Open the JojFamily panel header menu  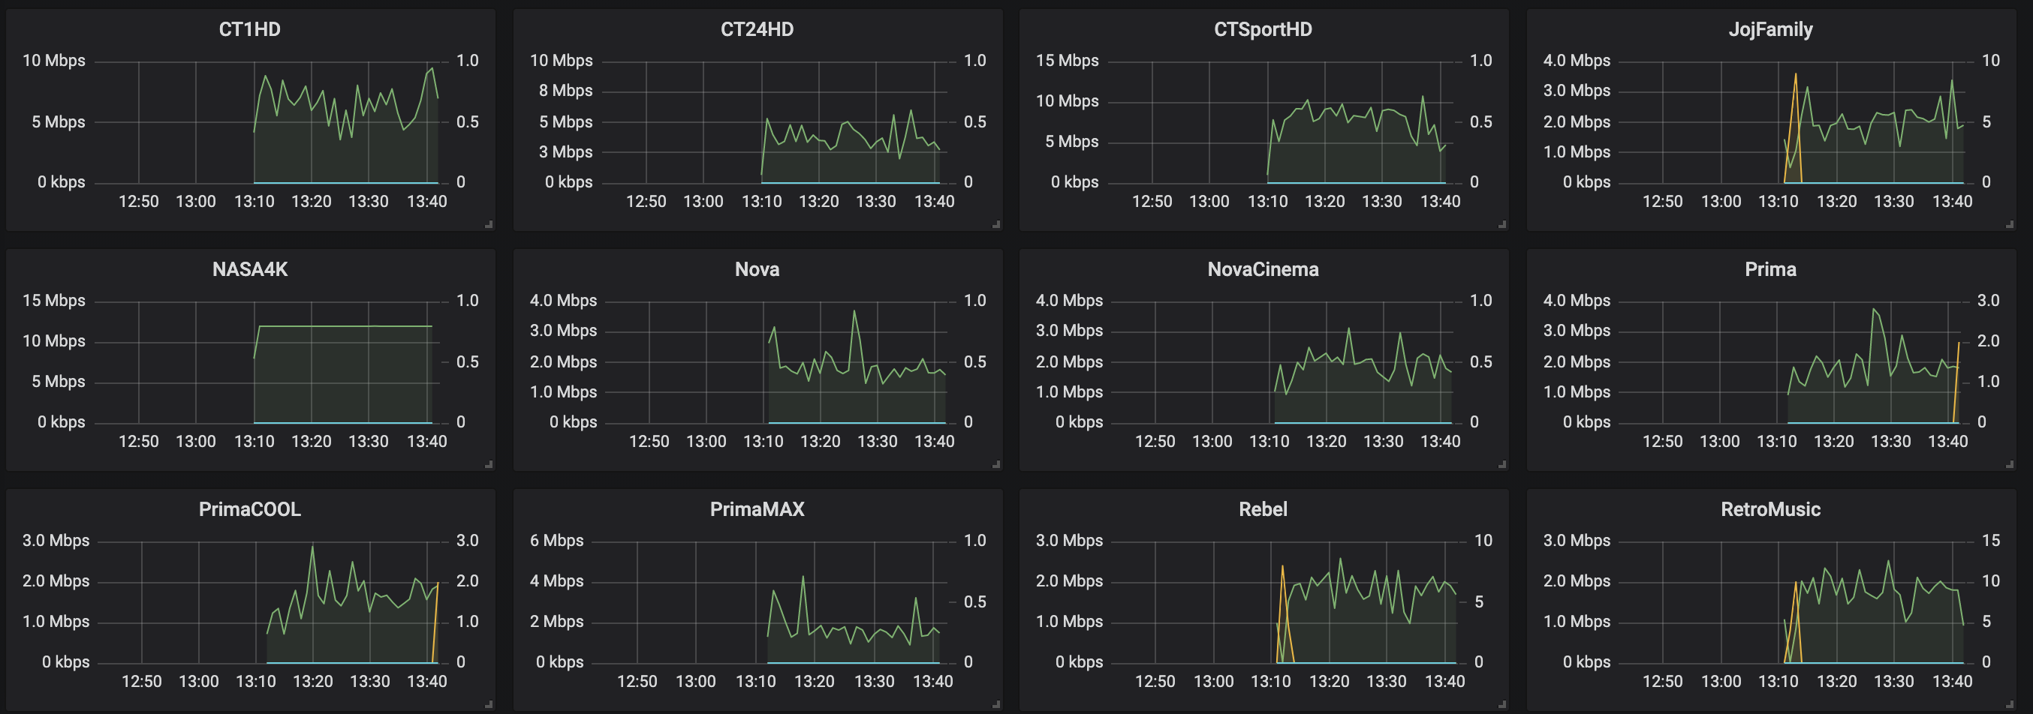tap(1770, 29)
